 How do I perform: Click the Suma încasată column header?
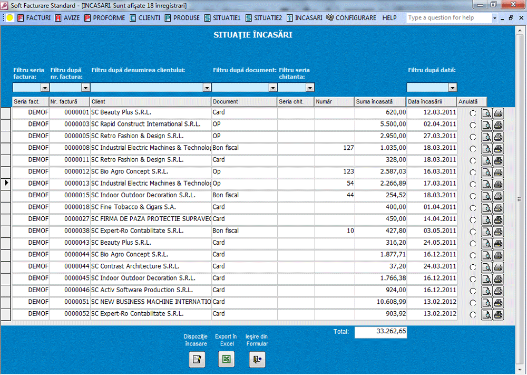pyautogui.click(x=380, y=102)
